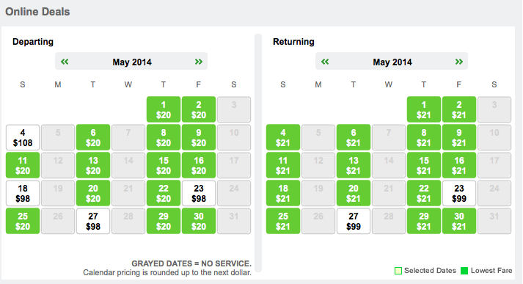
Task: Select returning May 16 at $21
Action: click(x=459, y=165)
